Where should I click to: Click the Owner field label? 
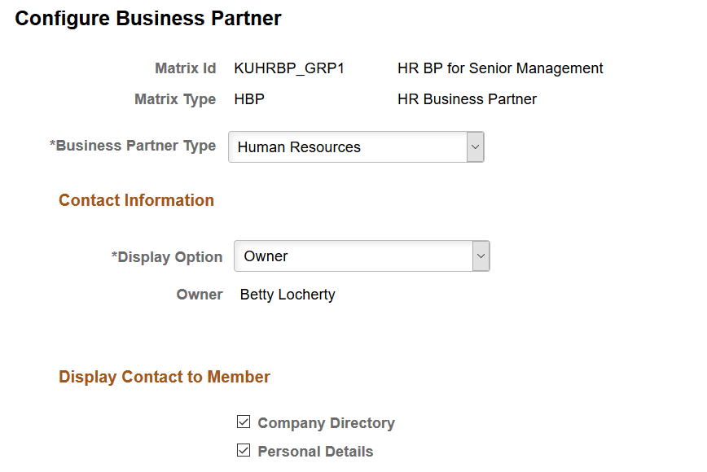click(x=199, y=295)
